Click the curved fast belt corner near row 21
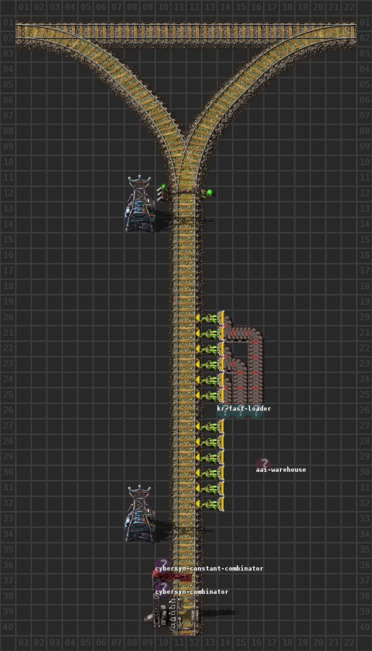This screenshot has height=651, width=372. click(256, 334)
